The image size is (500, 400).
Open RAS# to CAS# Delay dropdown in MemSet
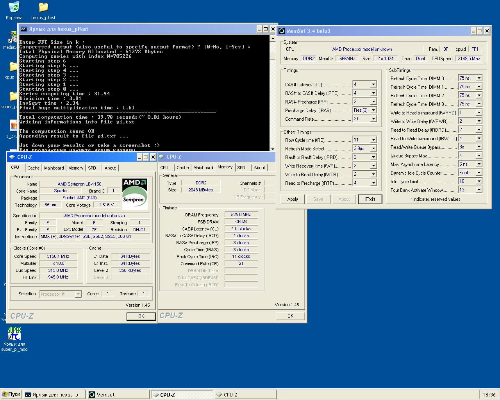click(373, 93)
